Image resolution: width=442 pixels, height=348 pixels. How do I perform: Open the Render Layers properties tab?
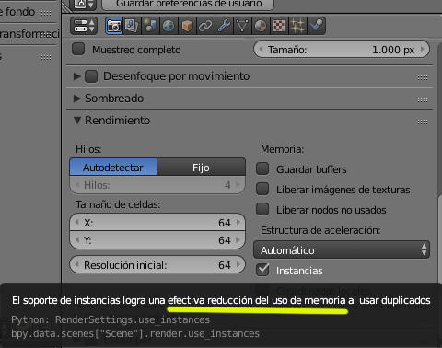point(132,26)
